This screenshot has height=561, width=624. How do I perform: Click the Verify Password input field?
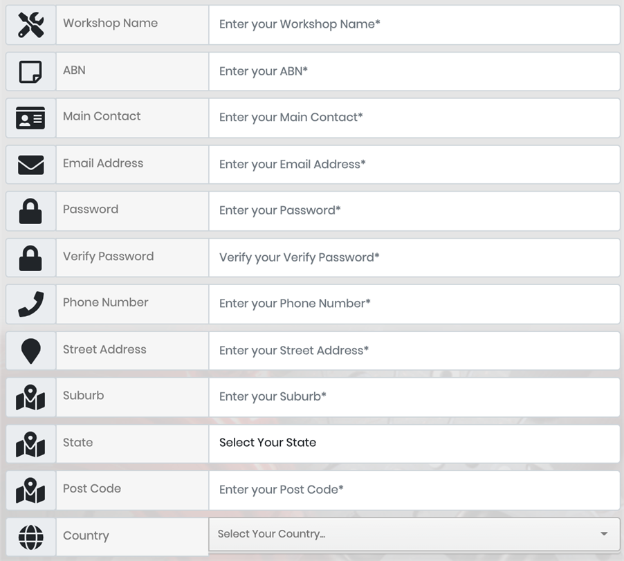[414, 258]
